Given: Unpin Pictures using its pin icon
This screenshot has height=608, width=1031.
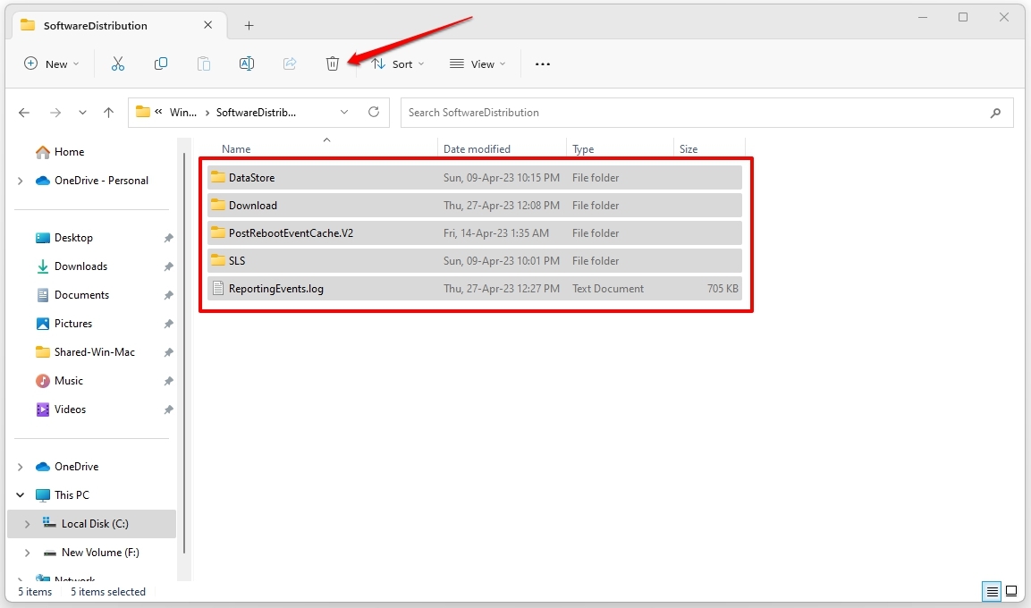Looking at the screenshot, I should [x=168, y=324].
